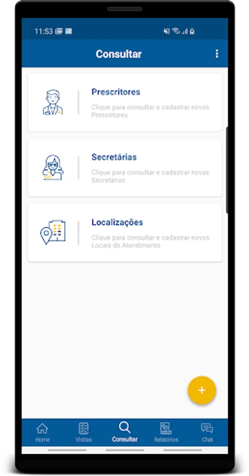Image resolution: width=249 pixels, height=476 pixels.
Task: Tap the Relatórios report icon
Action: coord(166,428)
